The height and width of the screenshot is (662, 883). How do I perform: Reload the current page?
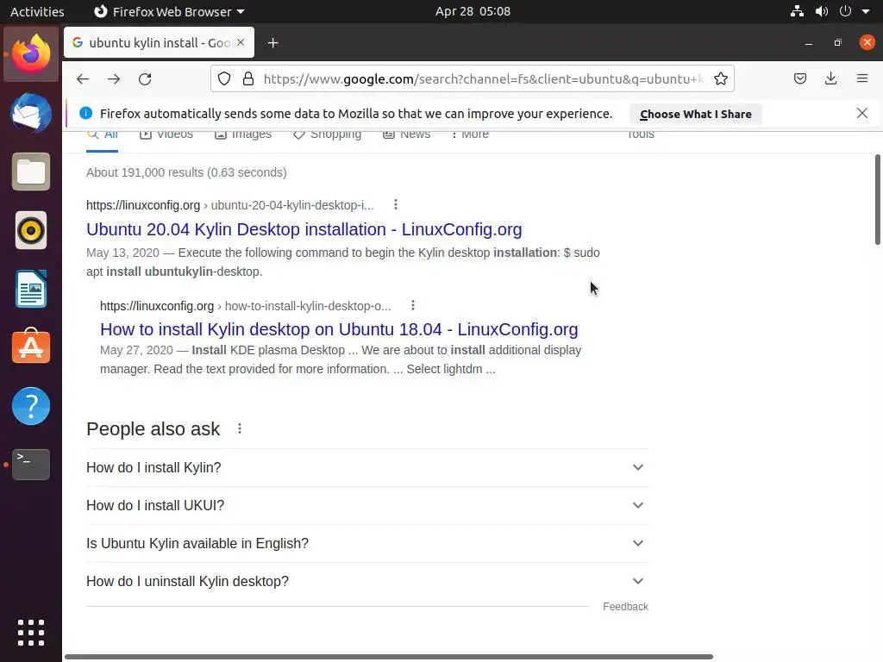(x=145, y=78)
